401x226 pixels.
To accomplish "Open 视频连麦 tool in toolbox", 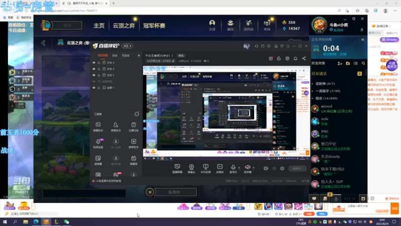I will (x=98, y=144).
